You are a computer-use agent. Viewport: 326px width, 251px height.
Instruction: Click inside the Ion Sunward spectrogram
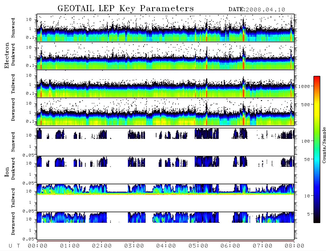point(166,142)
